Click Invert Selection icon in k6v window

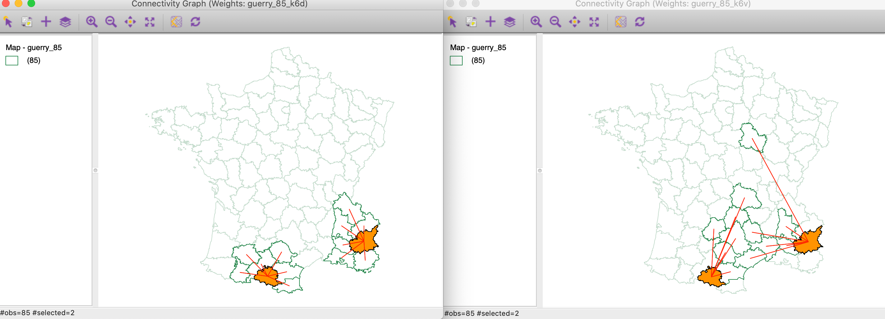tap(471, 22)
